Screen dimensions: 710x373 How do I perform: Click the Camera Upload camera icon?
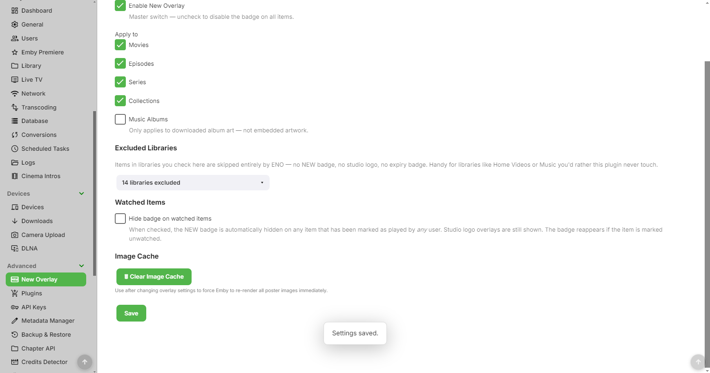tap(15, 235)
